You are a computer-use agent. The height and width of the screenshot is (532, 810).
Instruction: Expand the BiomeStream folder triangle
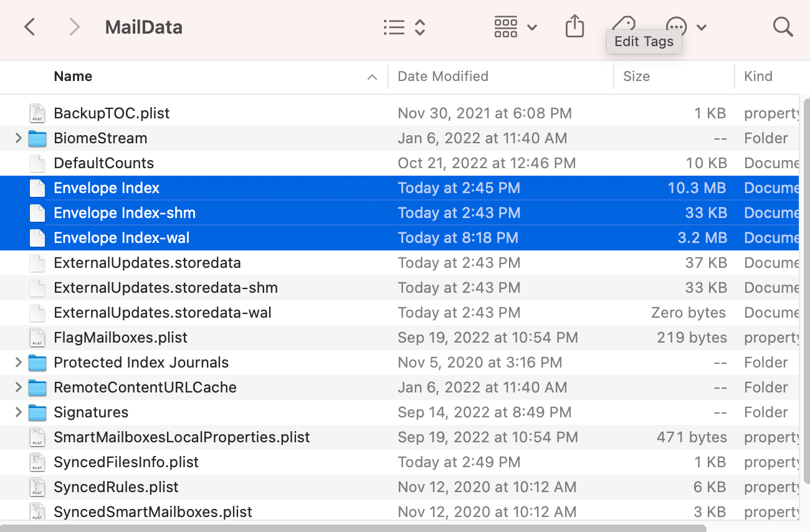pyautogui.click(x=18, y=138)
